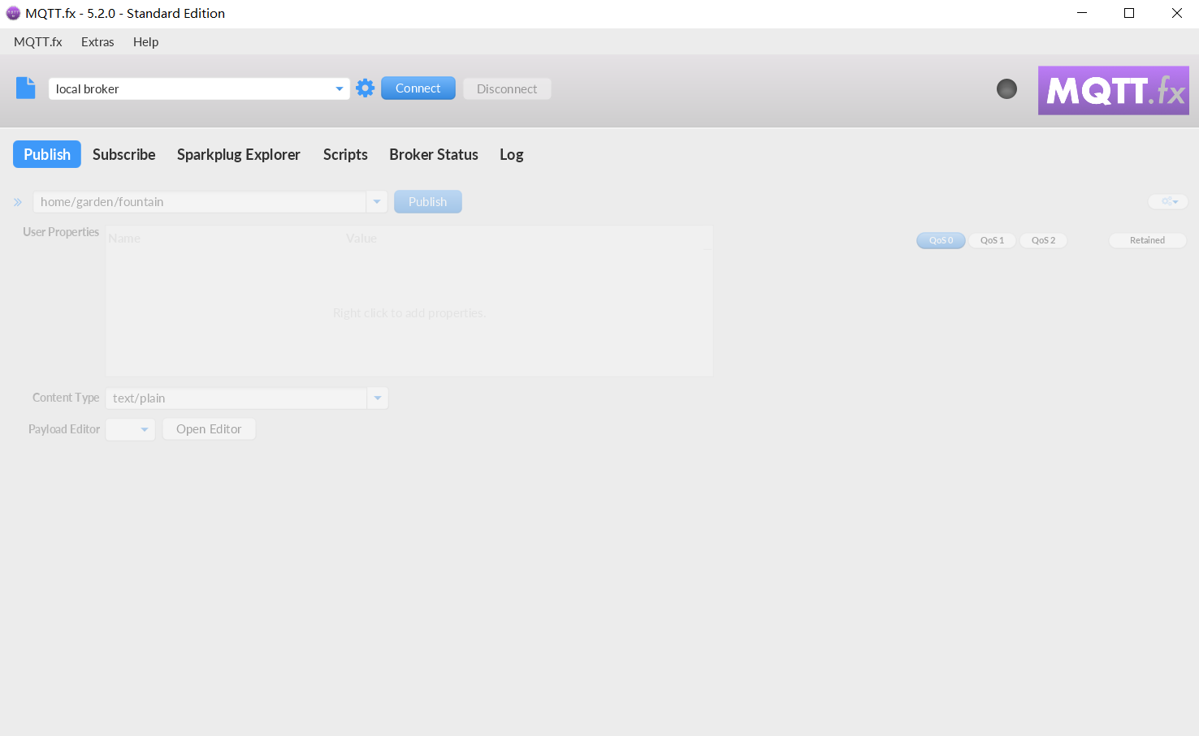Click the Open Editor button
The height and width of the screenshot is (736, 1199).
click(209, 429)
